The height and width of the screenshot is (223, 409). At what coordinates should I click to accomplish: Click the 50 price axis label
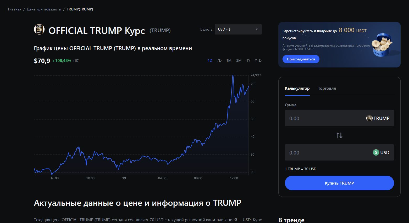tap(252, 119)
